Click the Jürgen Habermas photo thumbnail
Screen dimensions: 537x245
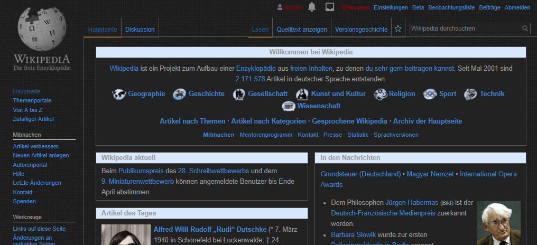pos(498,223)
